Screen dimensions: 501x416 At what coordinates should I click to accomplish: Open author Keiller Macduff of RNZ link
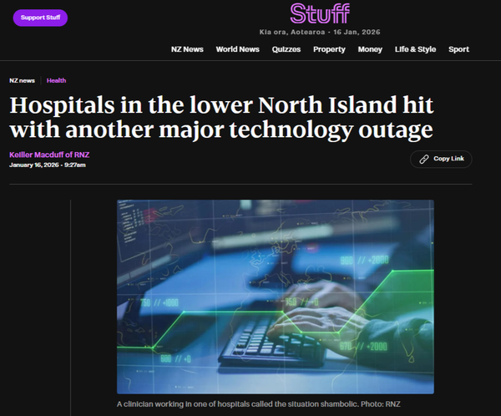pyautogui.click(x=49, y=155)
